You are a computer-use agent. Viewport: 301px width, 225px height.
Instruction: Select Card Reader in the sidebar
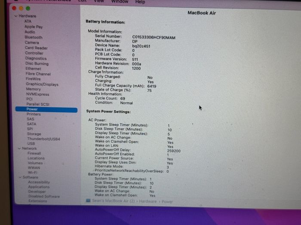[36, 48]
